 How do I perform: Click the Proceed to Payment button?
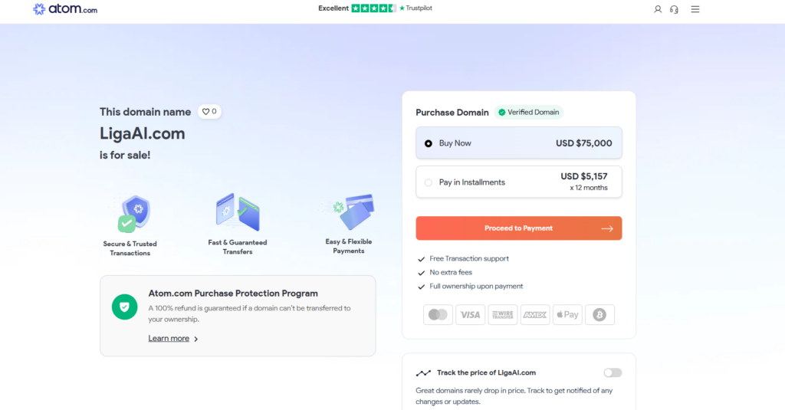click(519, 228)
